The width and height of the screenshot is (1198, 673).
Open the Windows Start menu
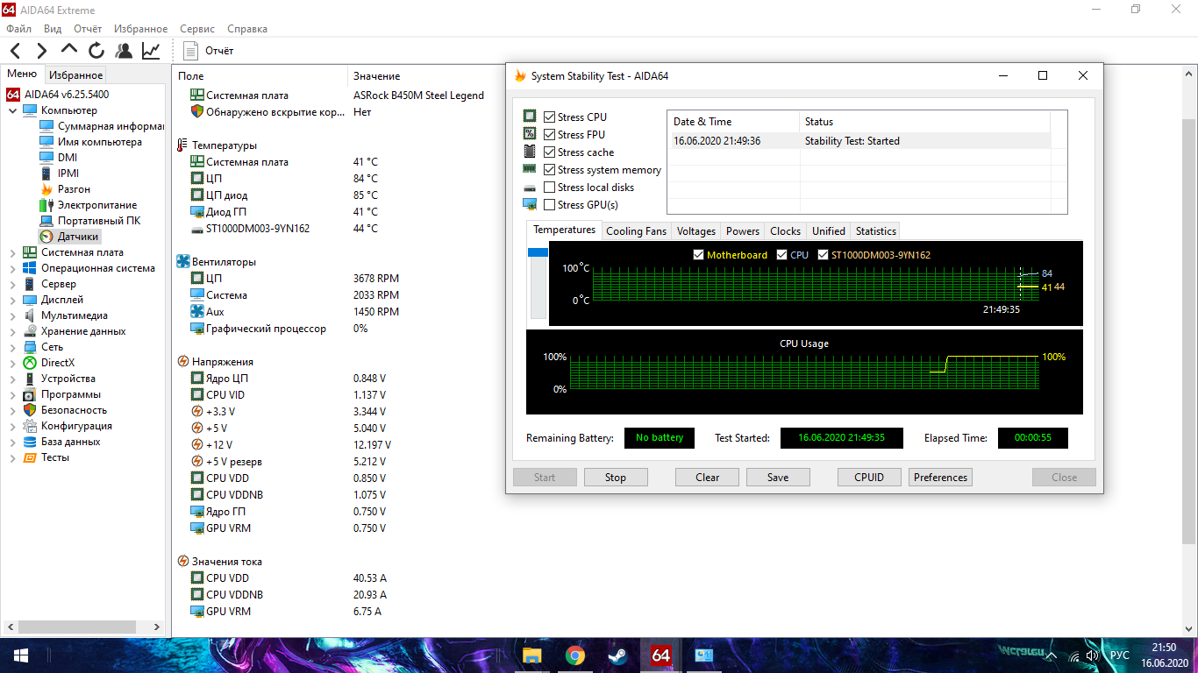[x=21, y=655]
